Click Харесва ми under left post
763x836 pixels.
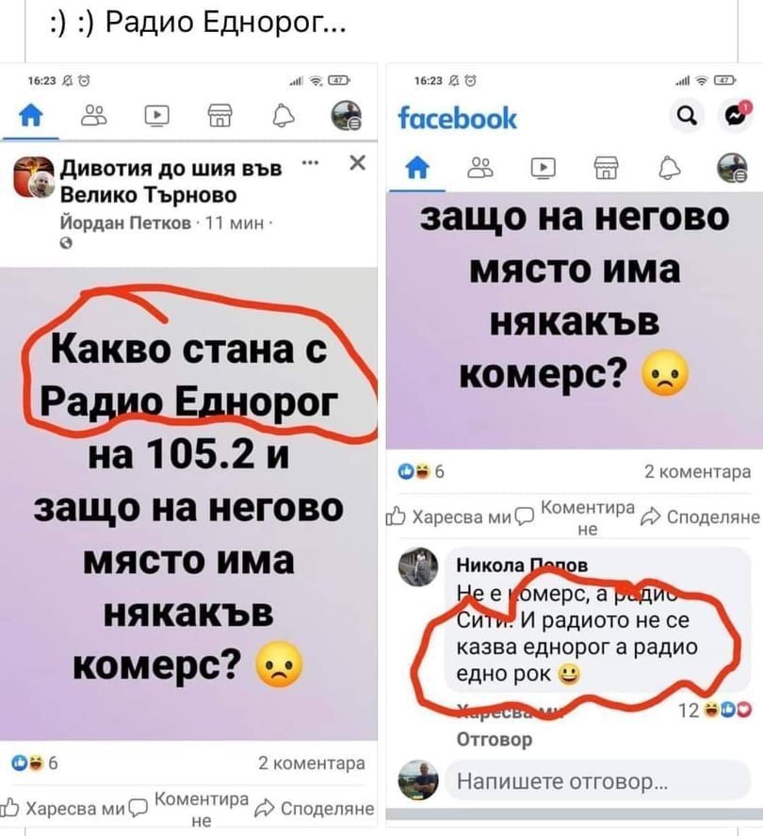pyautogui.click(x=63, y=809)
